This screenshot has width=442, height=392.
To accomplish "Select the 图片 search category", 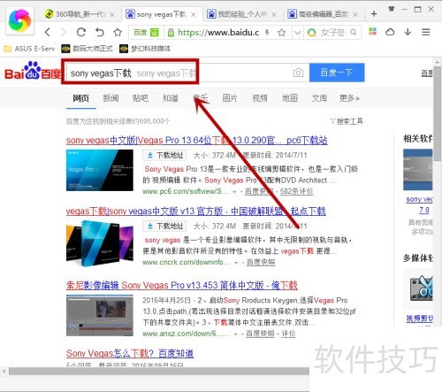I will (x=230, y=98).
